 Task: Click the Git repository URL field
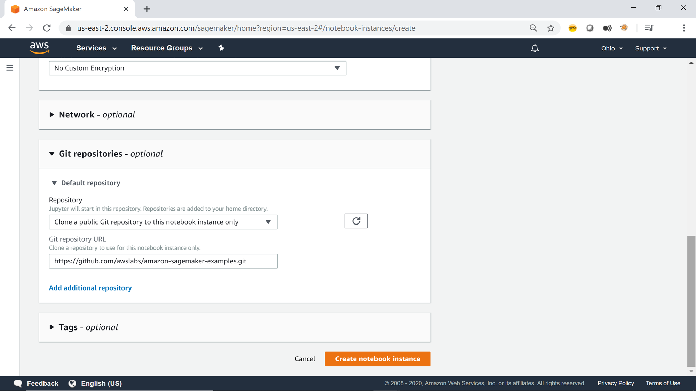tap(163, 261)
